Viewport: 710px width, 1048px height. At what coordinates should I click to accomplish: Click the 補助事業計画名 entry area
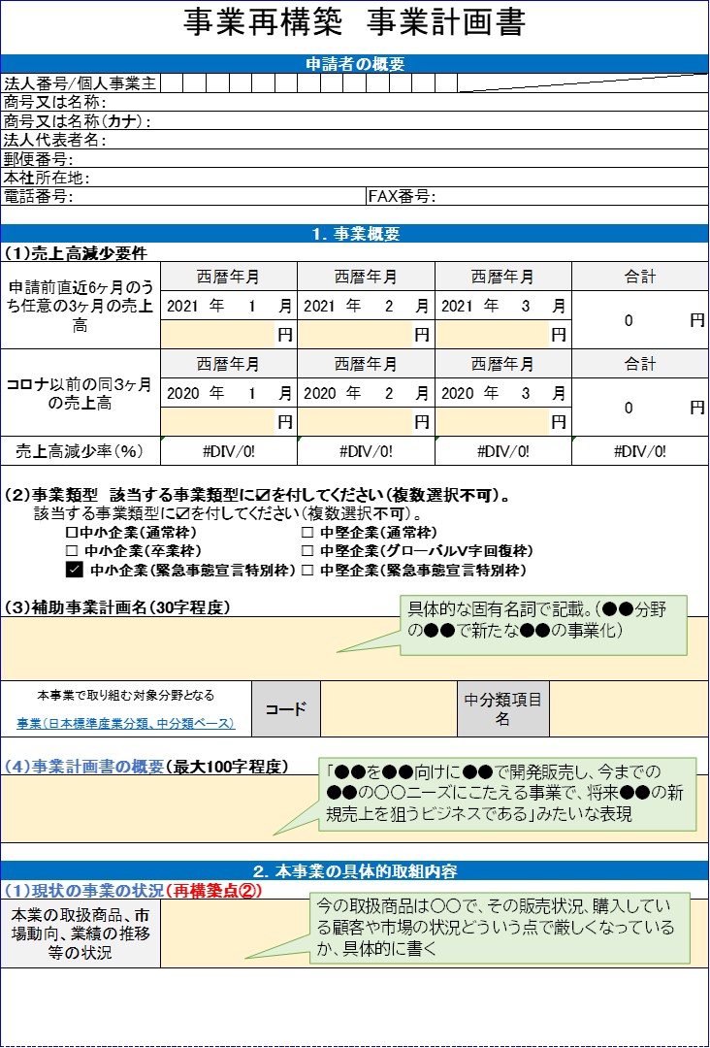coord(355,648)
